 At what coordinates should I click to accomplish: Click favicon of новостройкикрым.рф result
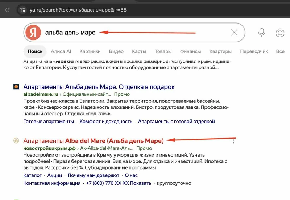pyautogui.click(x=16, y=141)
